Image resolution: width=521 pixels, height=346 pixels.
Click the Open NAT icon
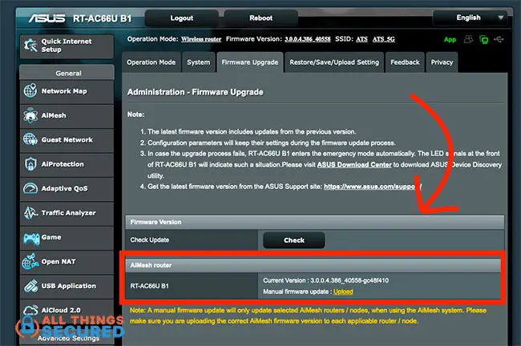tap(30, 261)
